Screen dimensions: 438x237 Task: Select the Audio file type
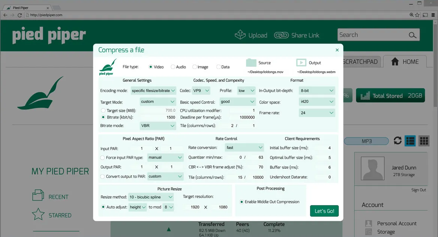click(x=173, y=67)
